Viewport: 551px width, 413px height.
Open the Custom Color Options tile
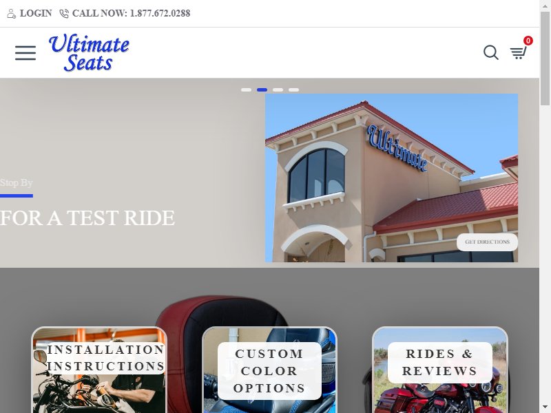269,370
